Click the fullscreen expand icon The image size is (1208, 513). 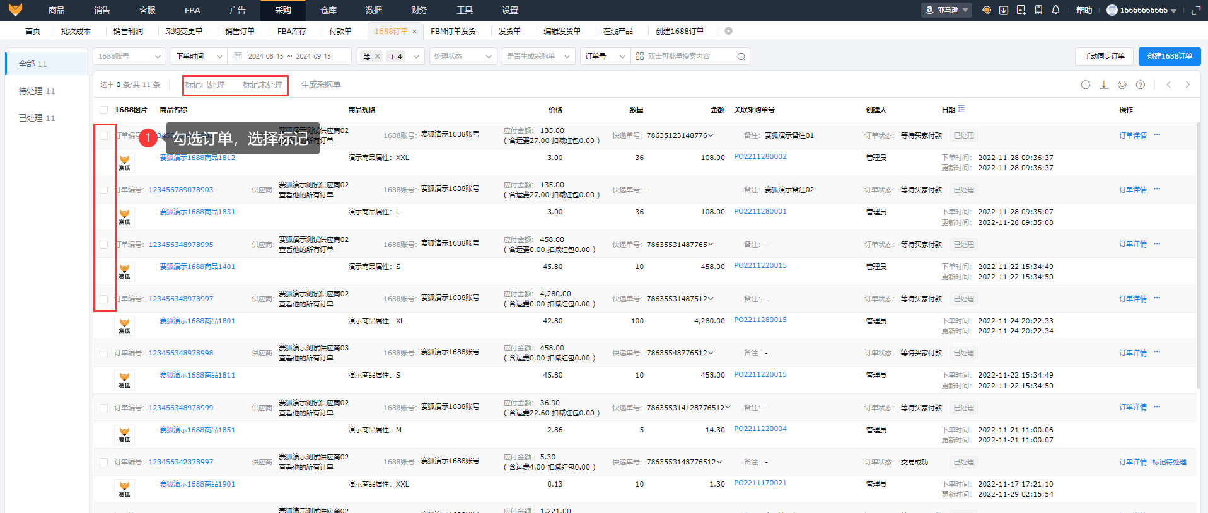(1195, 10)
